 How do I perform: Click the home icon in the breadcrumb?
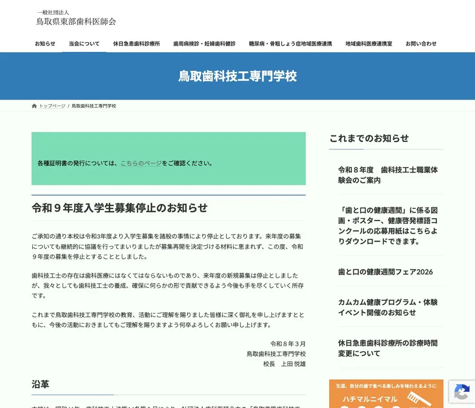pos(34,106)
